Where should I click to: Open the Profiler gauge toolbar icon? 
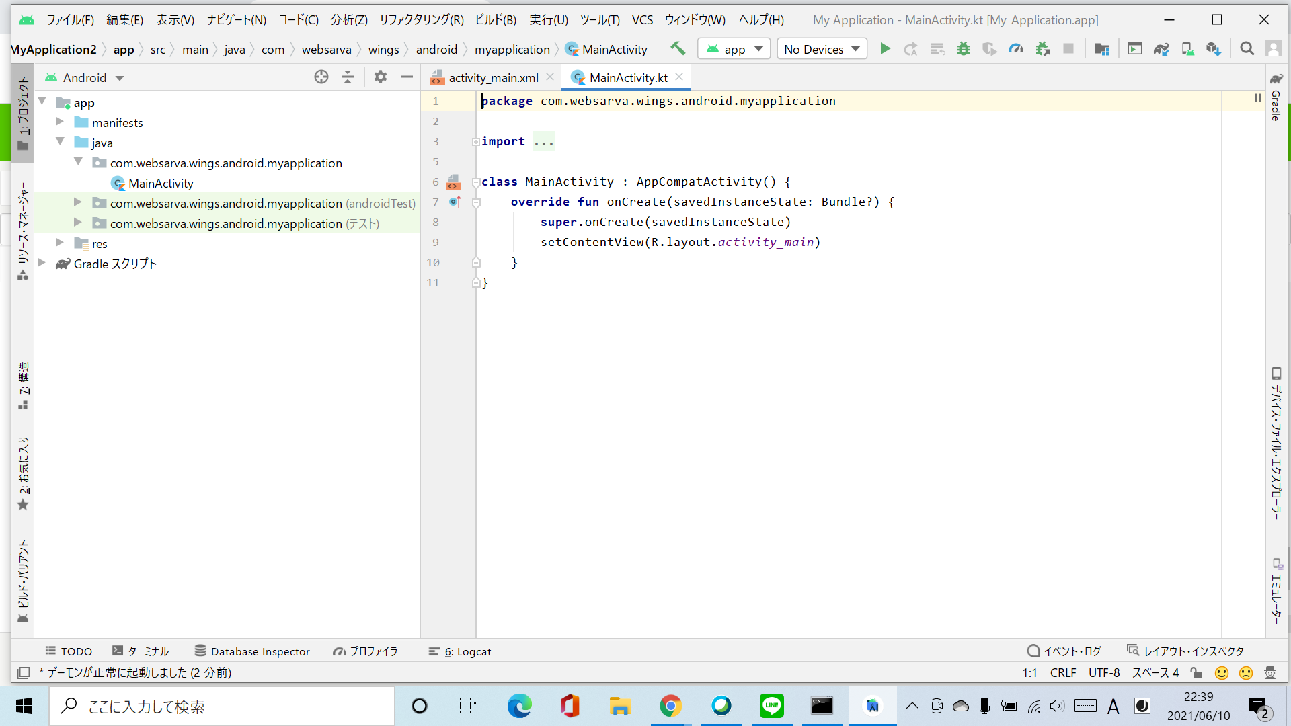click(1015, 48)
